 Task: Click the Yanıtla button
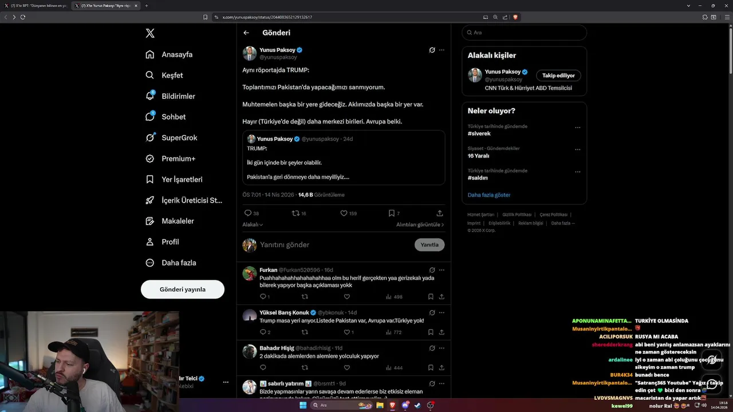click(x=429, y=245)
